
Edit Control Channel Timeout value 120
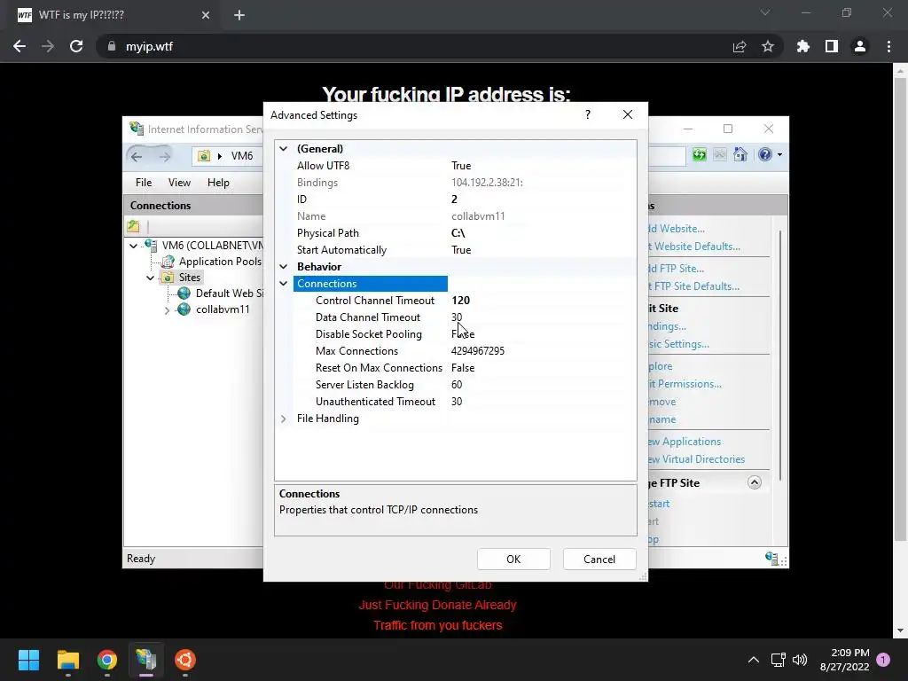461,301
